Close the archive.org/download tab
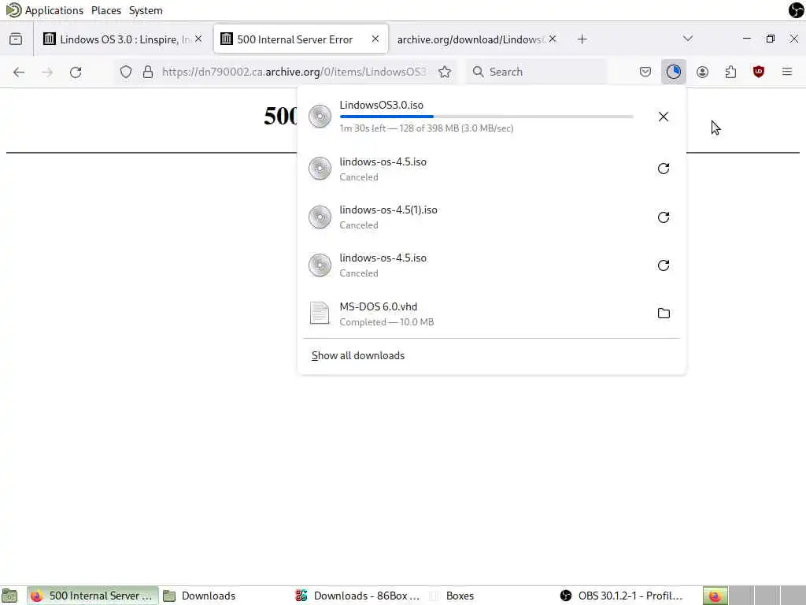Viewport: 806px width, 605px height. click(x=552, y=39)
